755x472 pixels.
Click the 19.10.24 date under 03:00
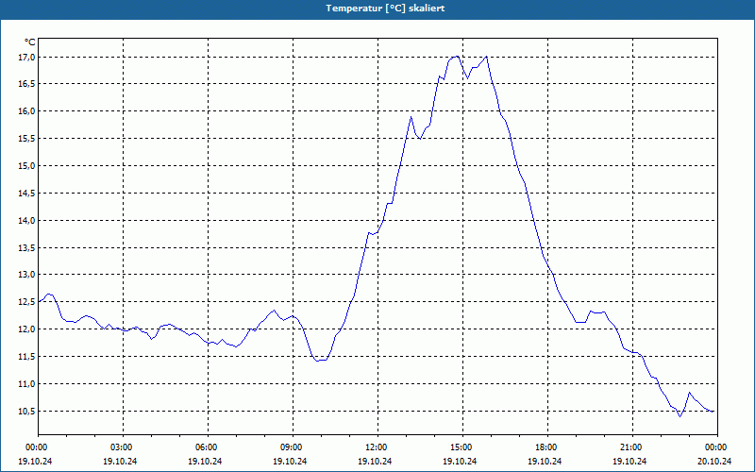tap(121, 461)
